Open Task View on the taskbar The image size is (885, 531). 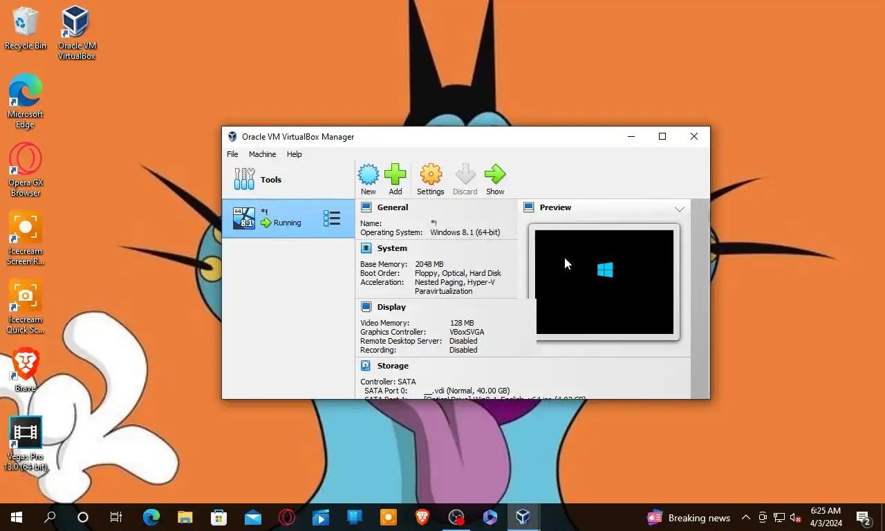(x=116, y=517)
